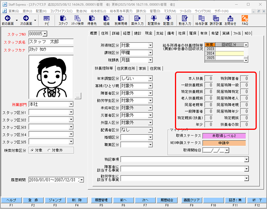The width and height of the screenshot is (267, 209).
Task: Click the 扶養者の数 count field
Action: click(244, 124)
